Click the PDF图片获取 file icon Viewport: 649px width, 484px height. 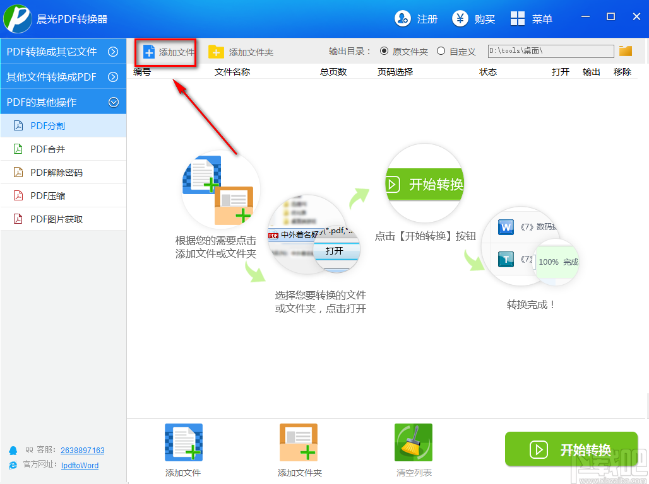click(18, 219)
